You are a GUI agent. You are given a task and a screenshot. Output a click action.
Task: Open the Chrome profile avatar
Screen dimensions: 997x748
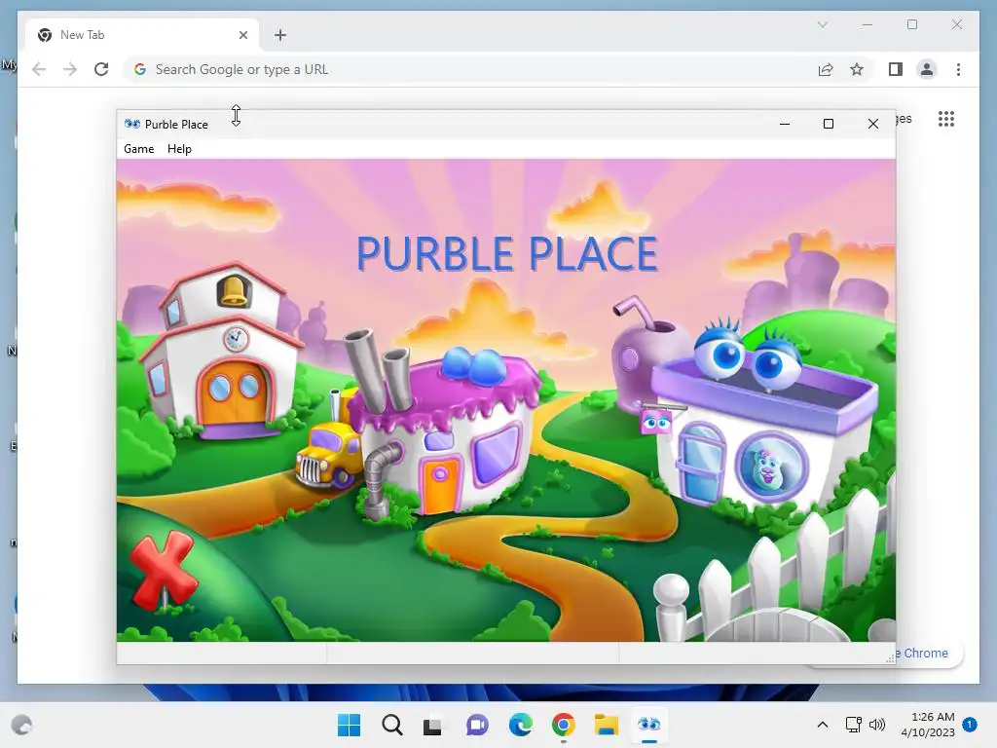point(927,69)
